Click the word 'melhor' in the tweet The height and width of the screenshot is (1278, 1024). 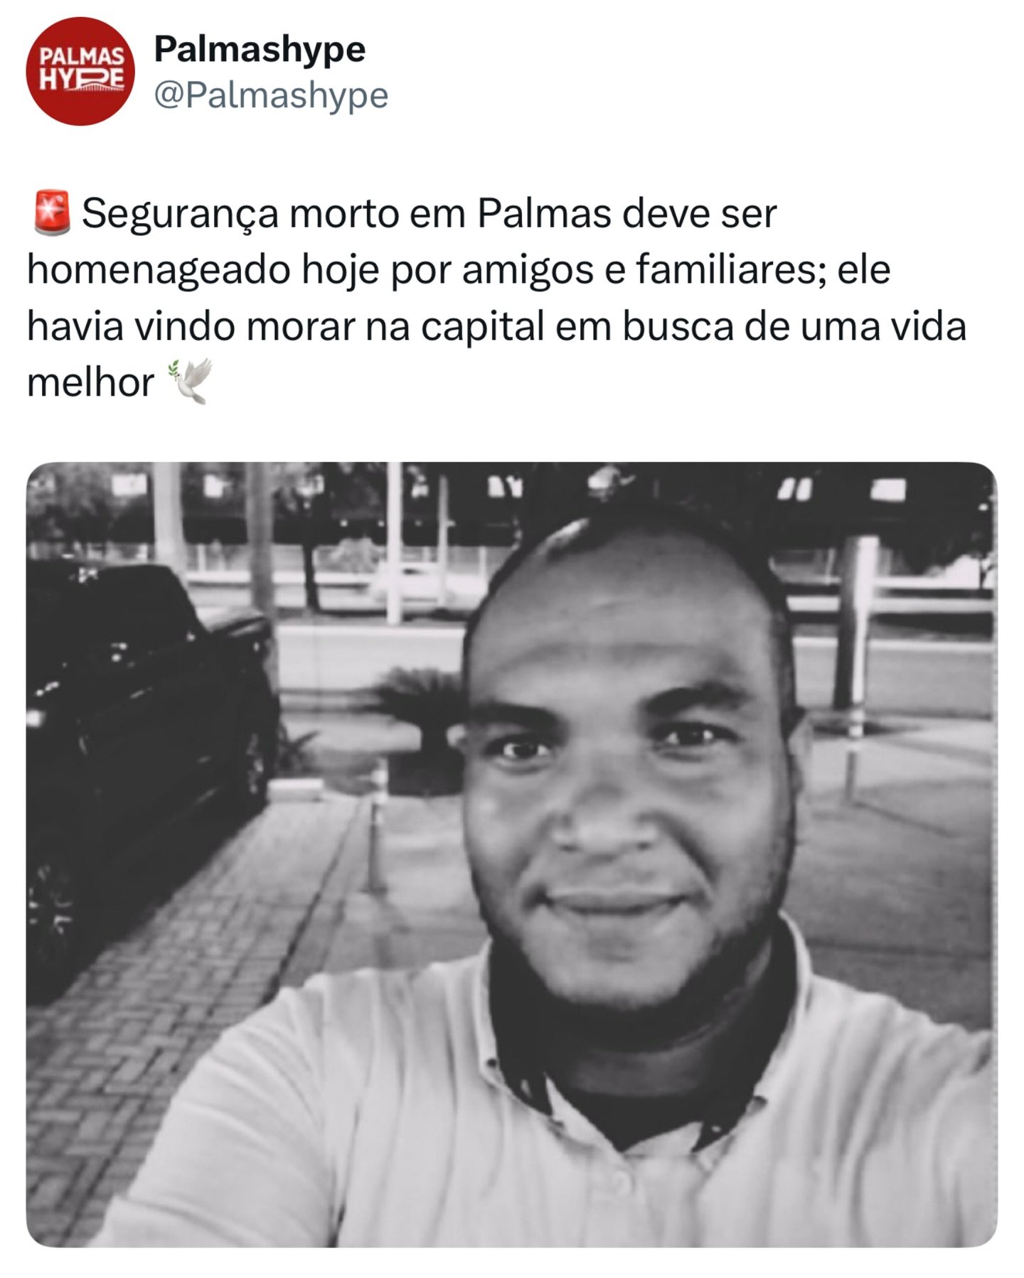pyautogui.click(x=90, y=382)
